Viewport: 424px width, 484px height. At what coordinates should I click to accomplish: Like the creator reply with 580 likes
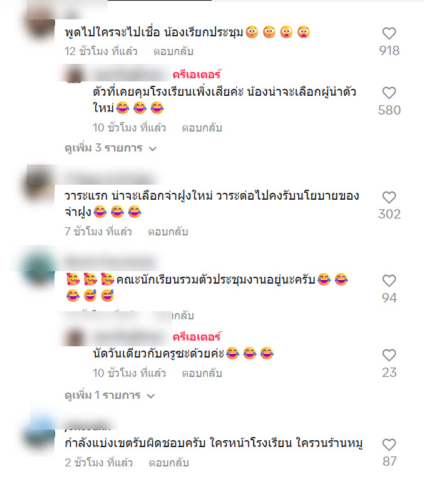389,93
